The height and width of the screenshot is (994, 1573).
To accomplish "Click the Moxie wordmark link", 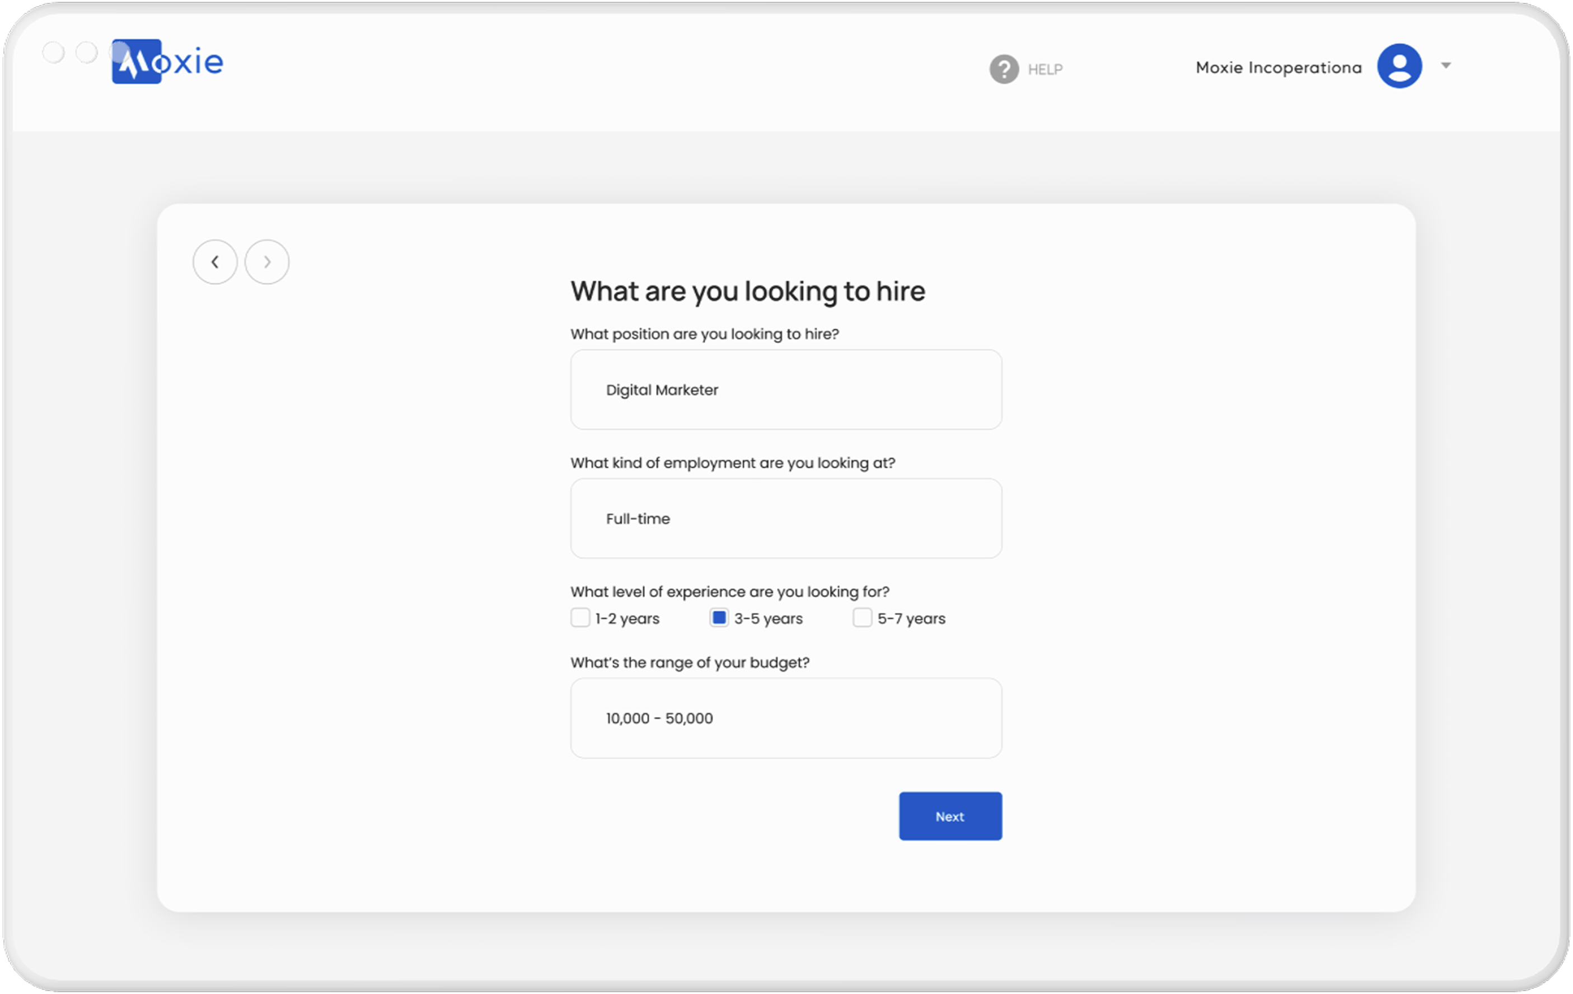I will [x=192, y=63].
